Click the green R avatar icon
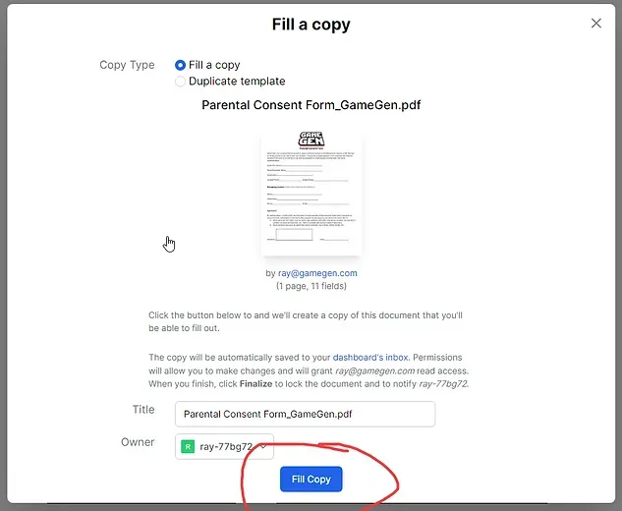 pyautogui.click(x=188, y=447)
